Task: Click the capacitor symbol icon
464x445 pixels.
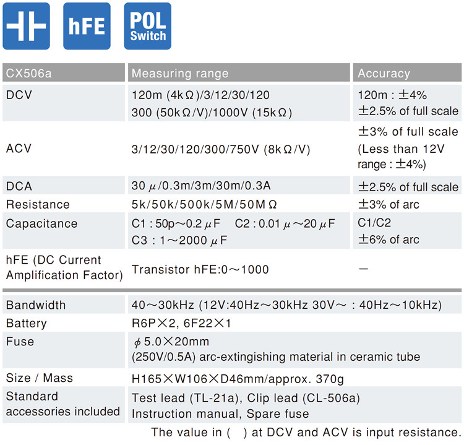Action: (26, 26)
